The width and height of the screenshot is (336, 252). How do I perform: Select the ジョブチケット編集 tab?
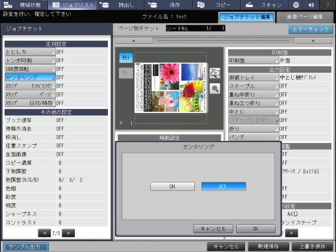click(247, 18)
